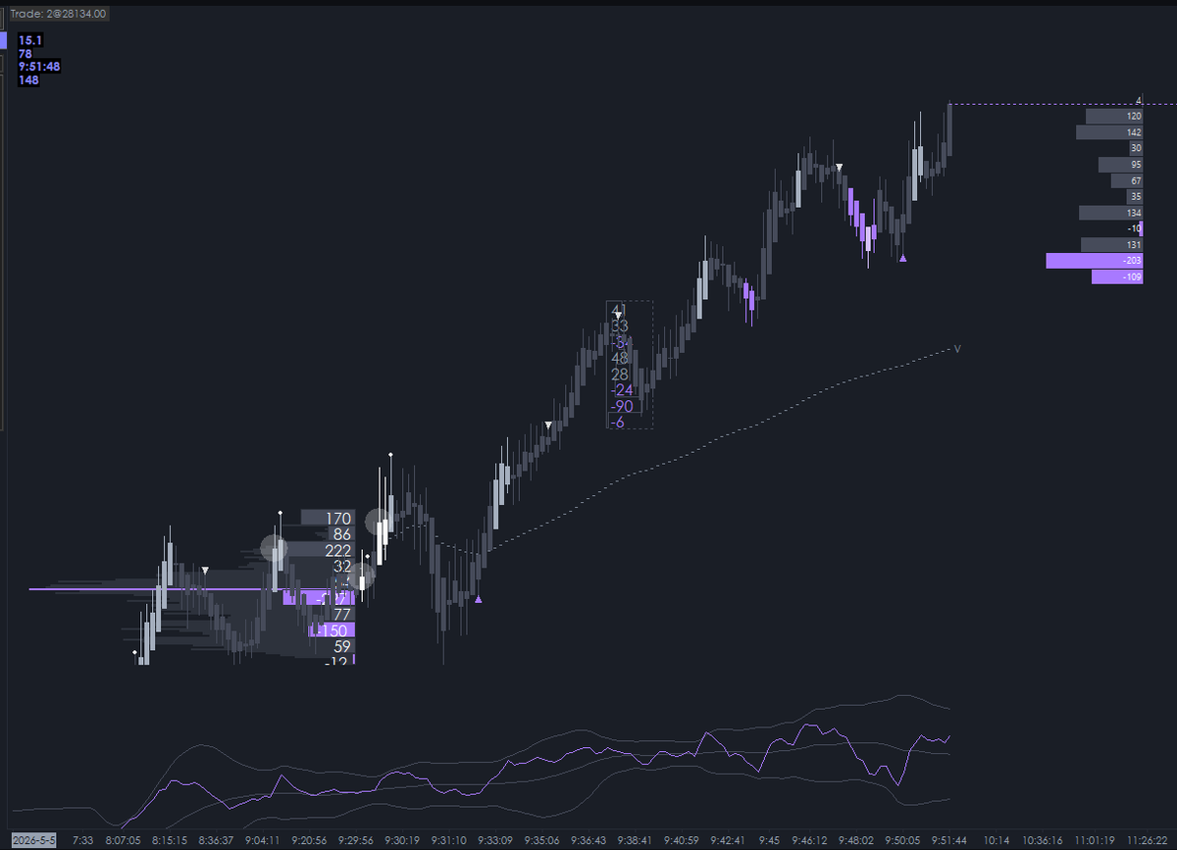Click the -24 value in the dashed box
This screenshot has width=1177, height=850.
click(621, 390)
